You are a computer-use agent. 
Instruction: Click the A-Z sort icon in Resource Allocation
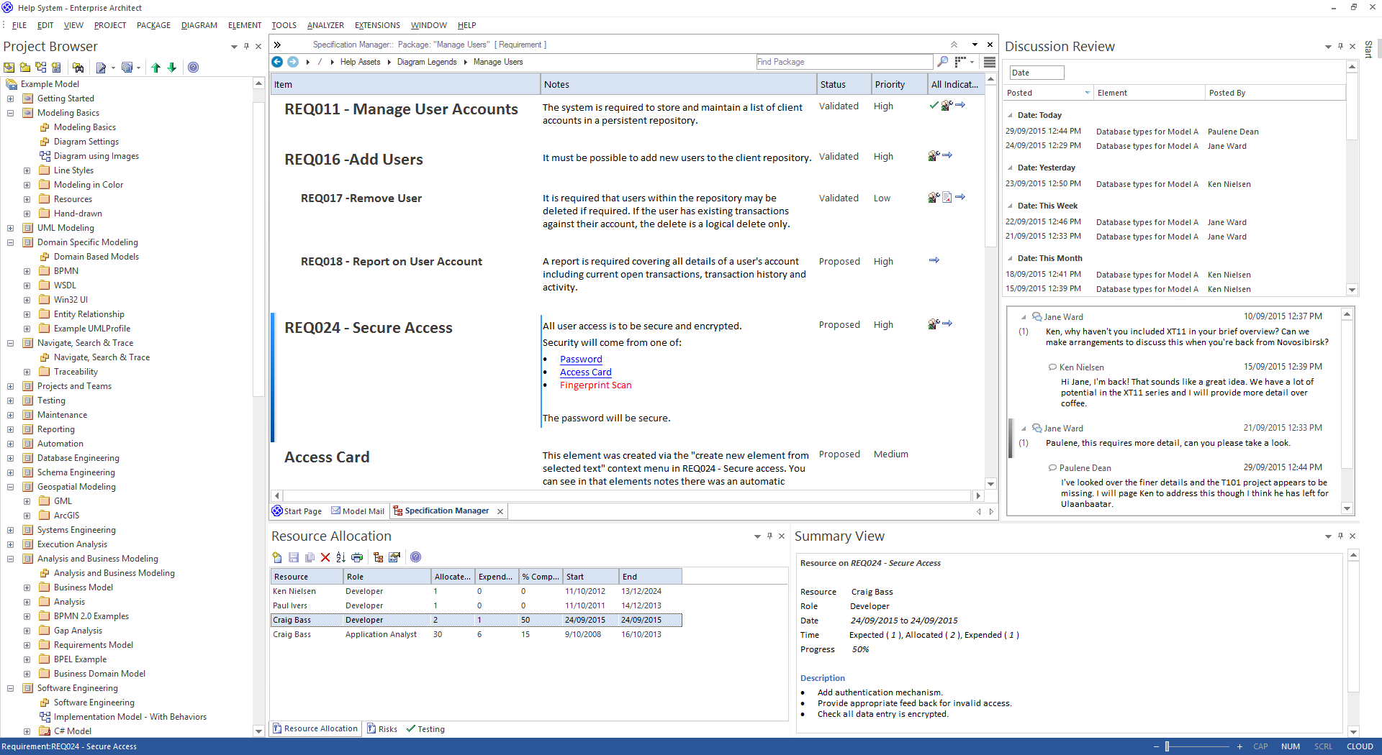coord(340,557)
